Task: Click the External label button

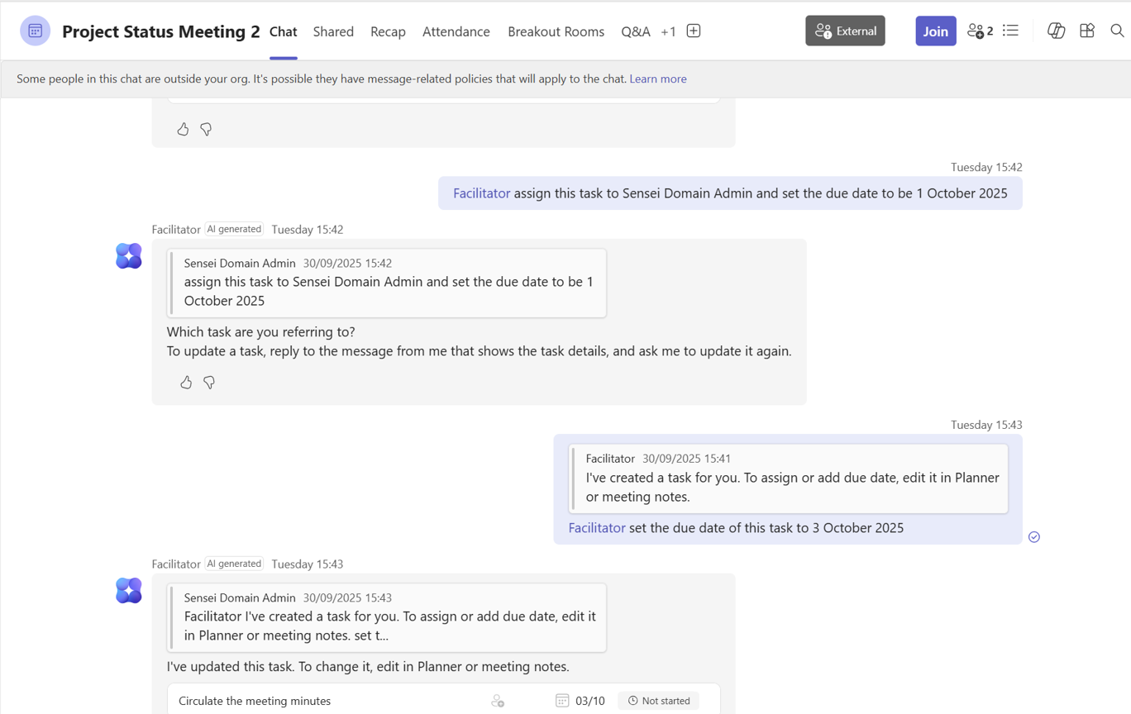Action: (845, 31)
